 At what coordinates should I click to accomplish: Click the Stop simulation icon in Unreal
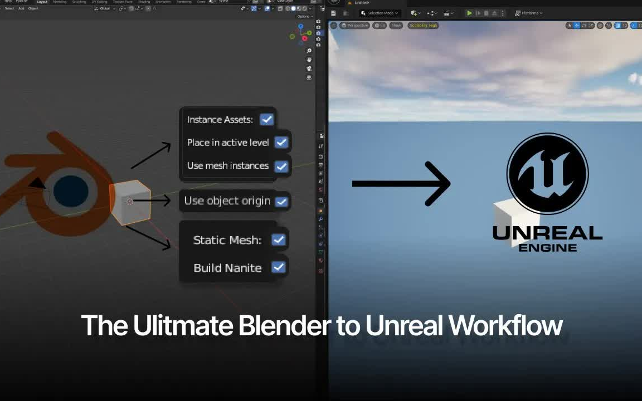(486, 13)
